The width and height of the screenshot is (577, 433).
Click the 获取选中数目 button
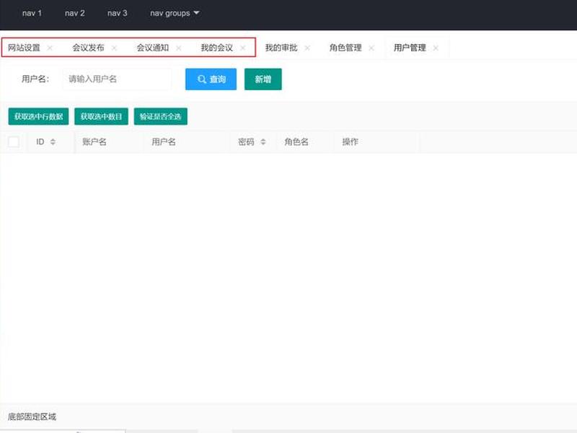(101, 116)
